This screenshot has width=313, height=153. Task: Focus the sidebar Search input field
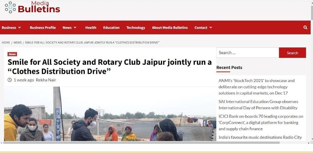(247, 53)
